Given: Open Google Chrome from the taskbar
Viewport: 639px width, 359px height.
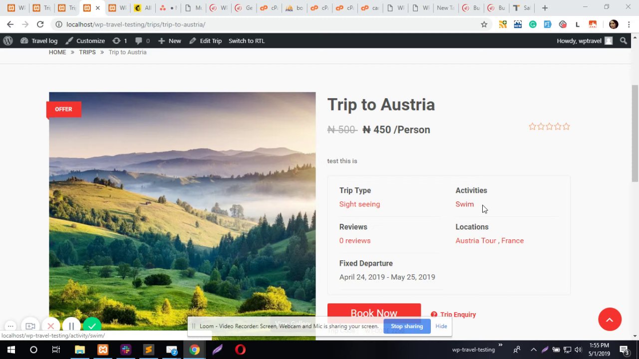Looking at the screenshot, I should pyautogui.click(x=194, y=350).
